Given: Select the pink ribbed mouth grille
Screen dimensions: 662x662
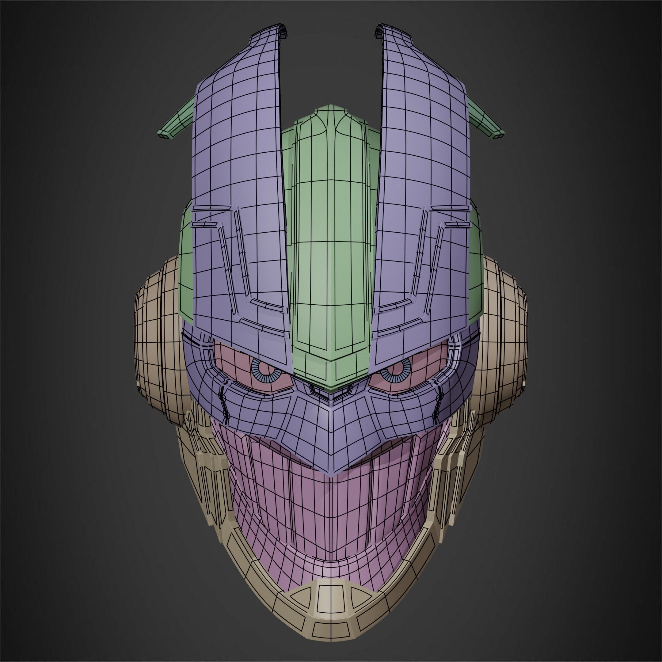Looking at the screenshot, I should point(331,507).
